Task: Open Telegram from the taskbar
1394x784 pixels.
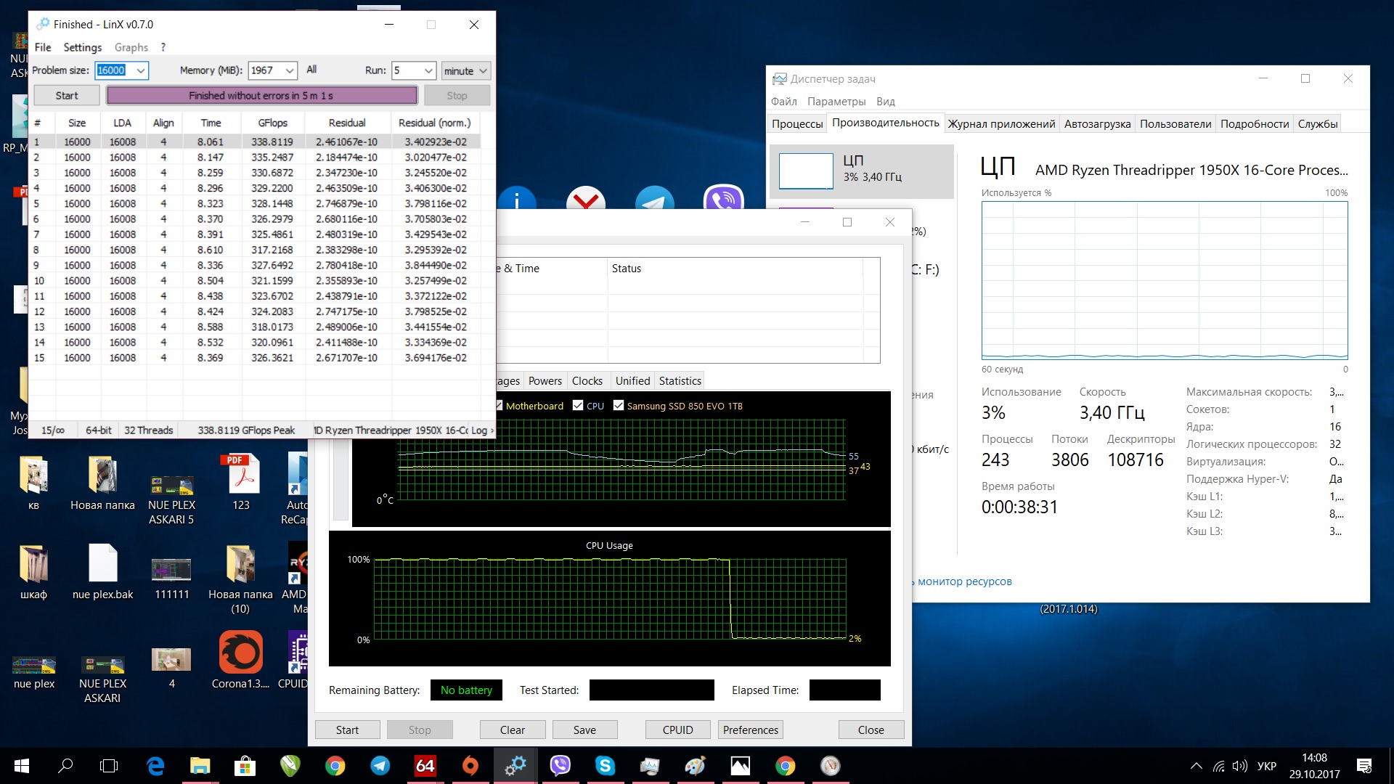Action: 380,766
